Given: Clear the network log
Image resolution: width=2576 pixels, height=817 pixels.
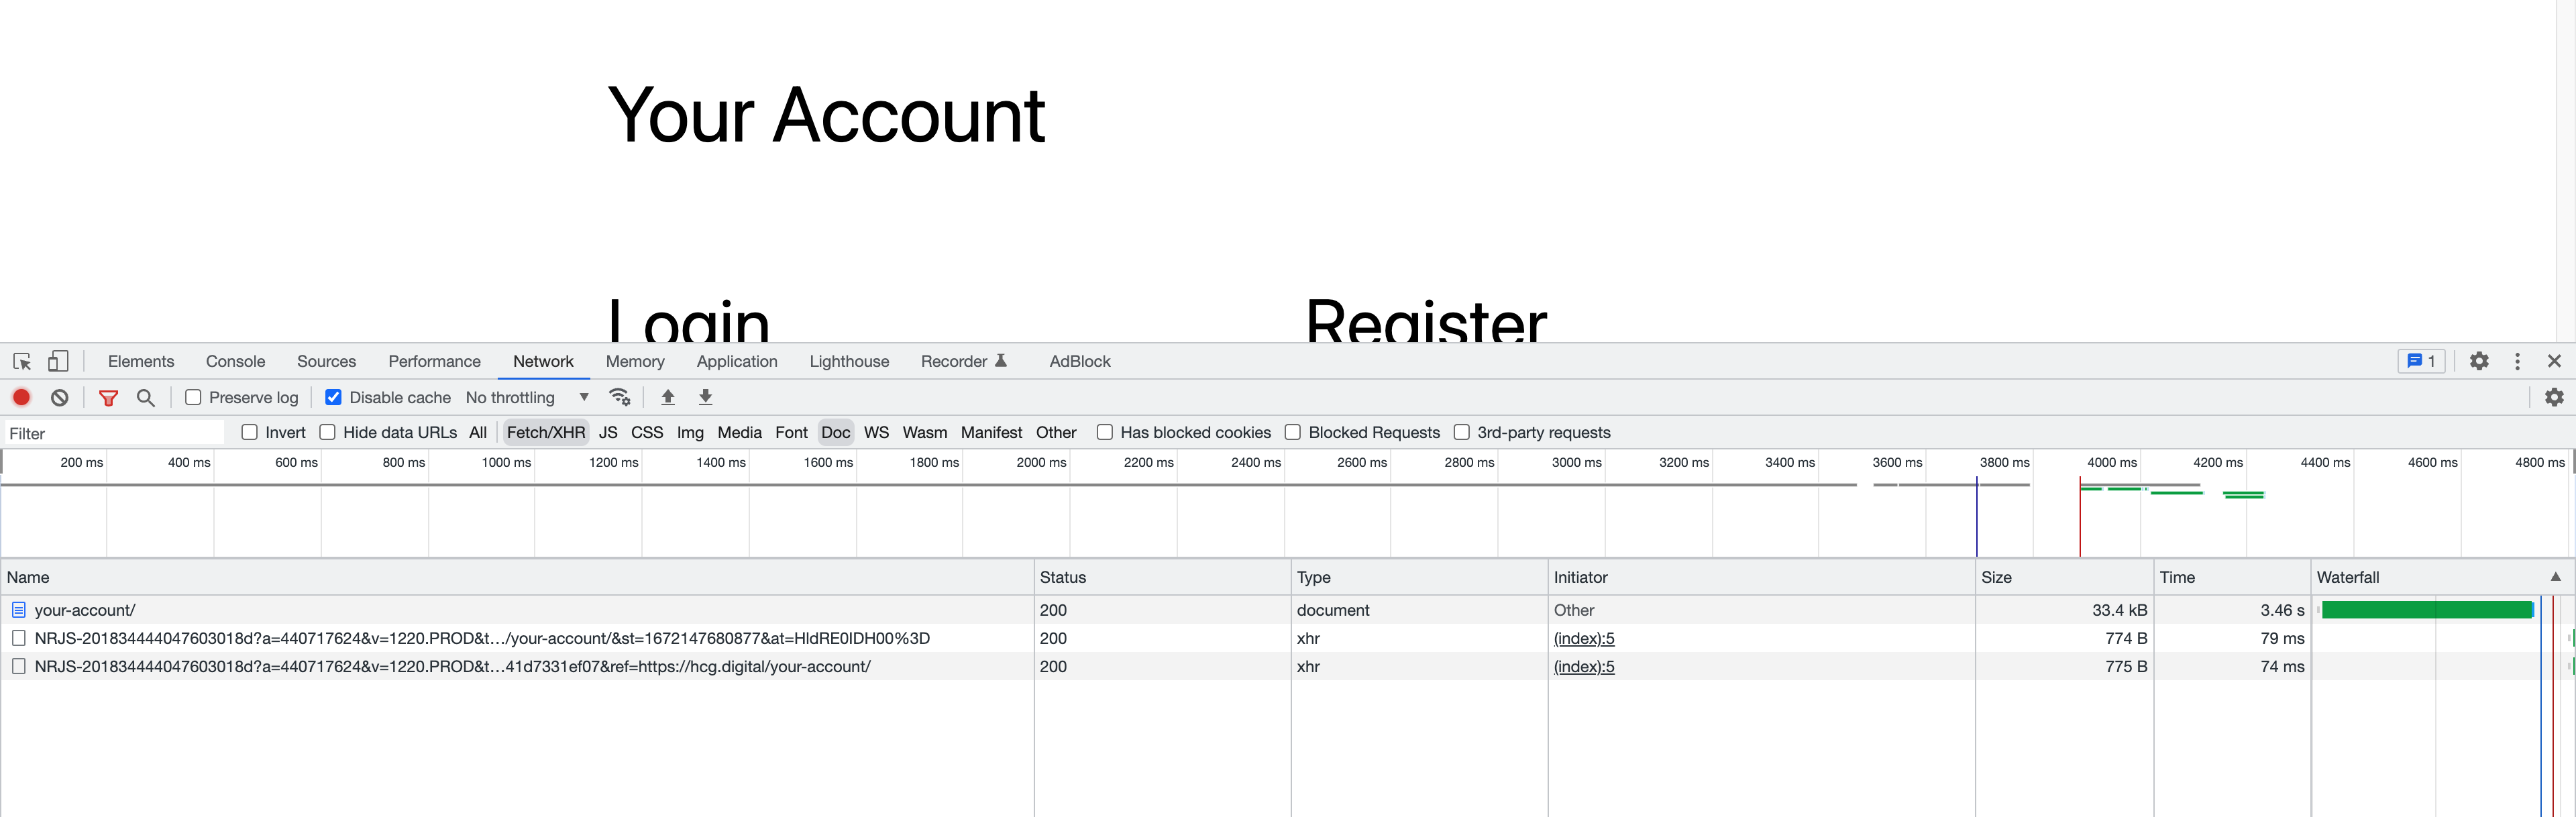Looking at the screenshot, I should (x=60, y=397).
